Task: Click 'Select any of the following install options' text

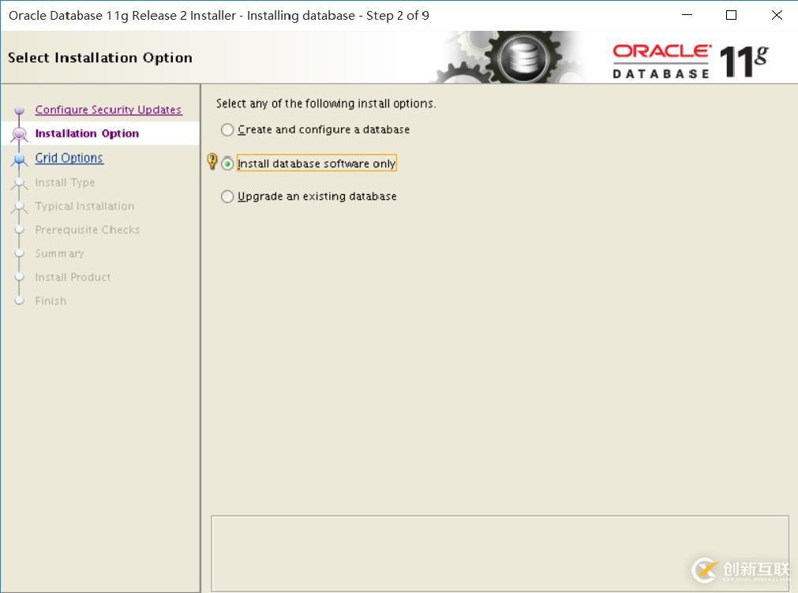Action: (326, 103)
